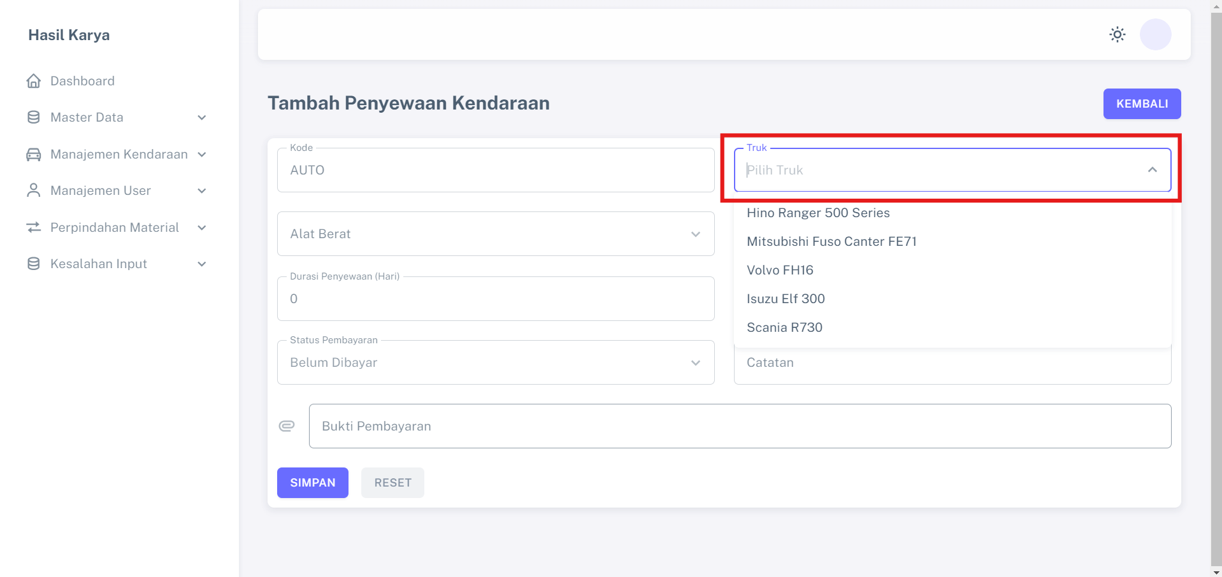Pick Scania R730 truck option
This screenshot has height=577, width=1222.
(x=784, y=327)
